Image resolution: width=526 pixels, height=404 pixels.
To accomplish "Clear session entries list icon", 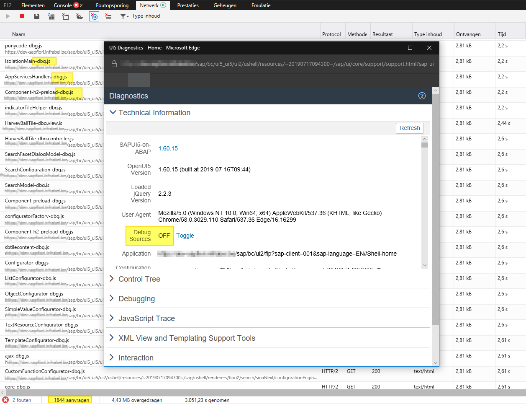I will (108, 16).
